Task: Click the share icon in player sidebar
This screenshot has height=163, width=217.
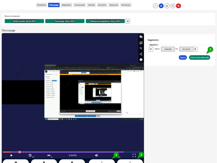Action: (141, 54)
